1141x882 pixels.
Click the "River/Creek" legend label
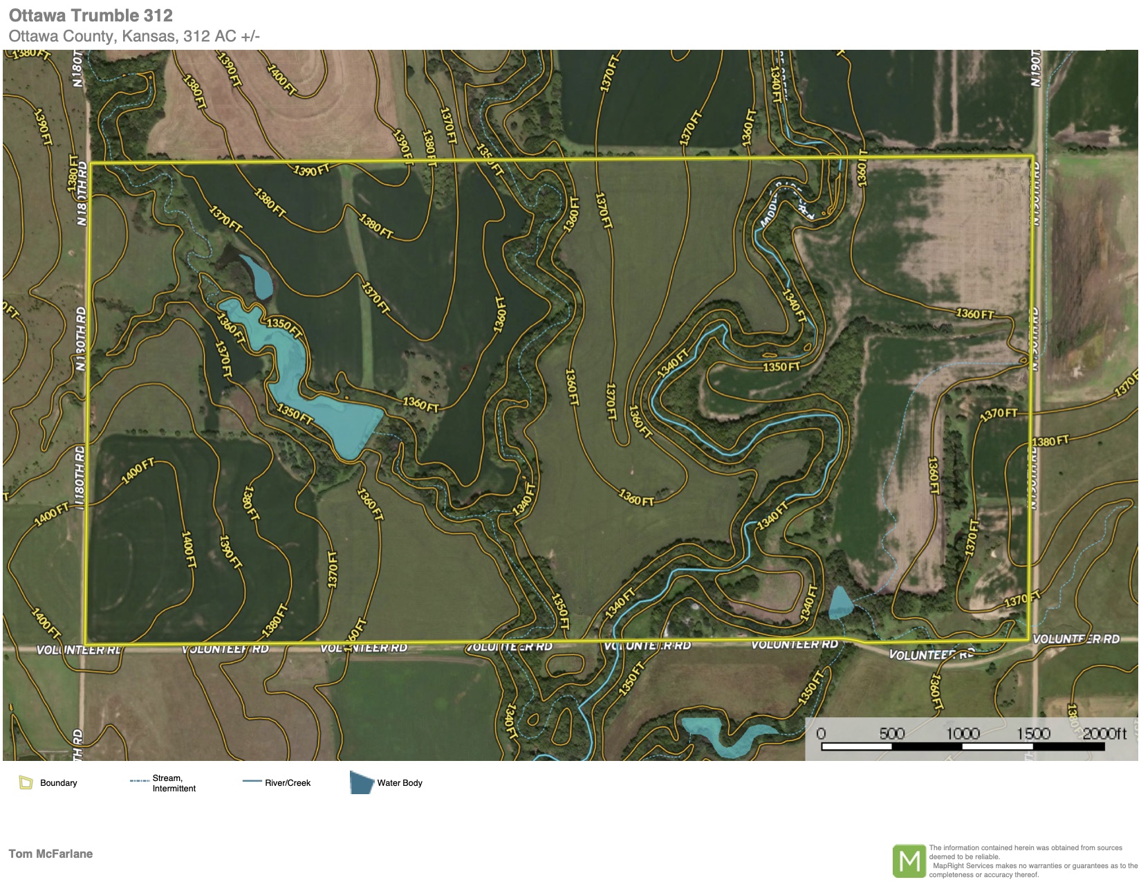pos(288,783)
